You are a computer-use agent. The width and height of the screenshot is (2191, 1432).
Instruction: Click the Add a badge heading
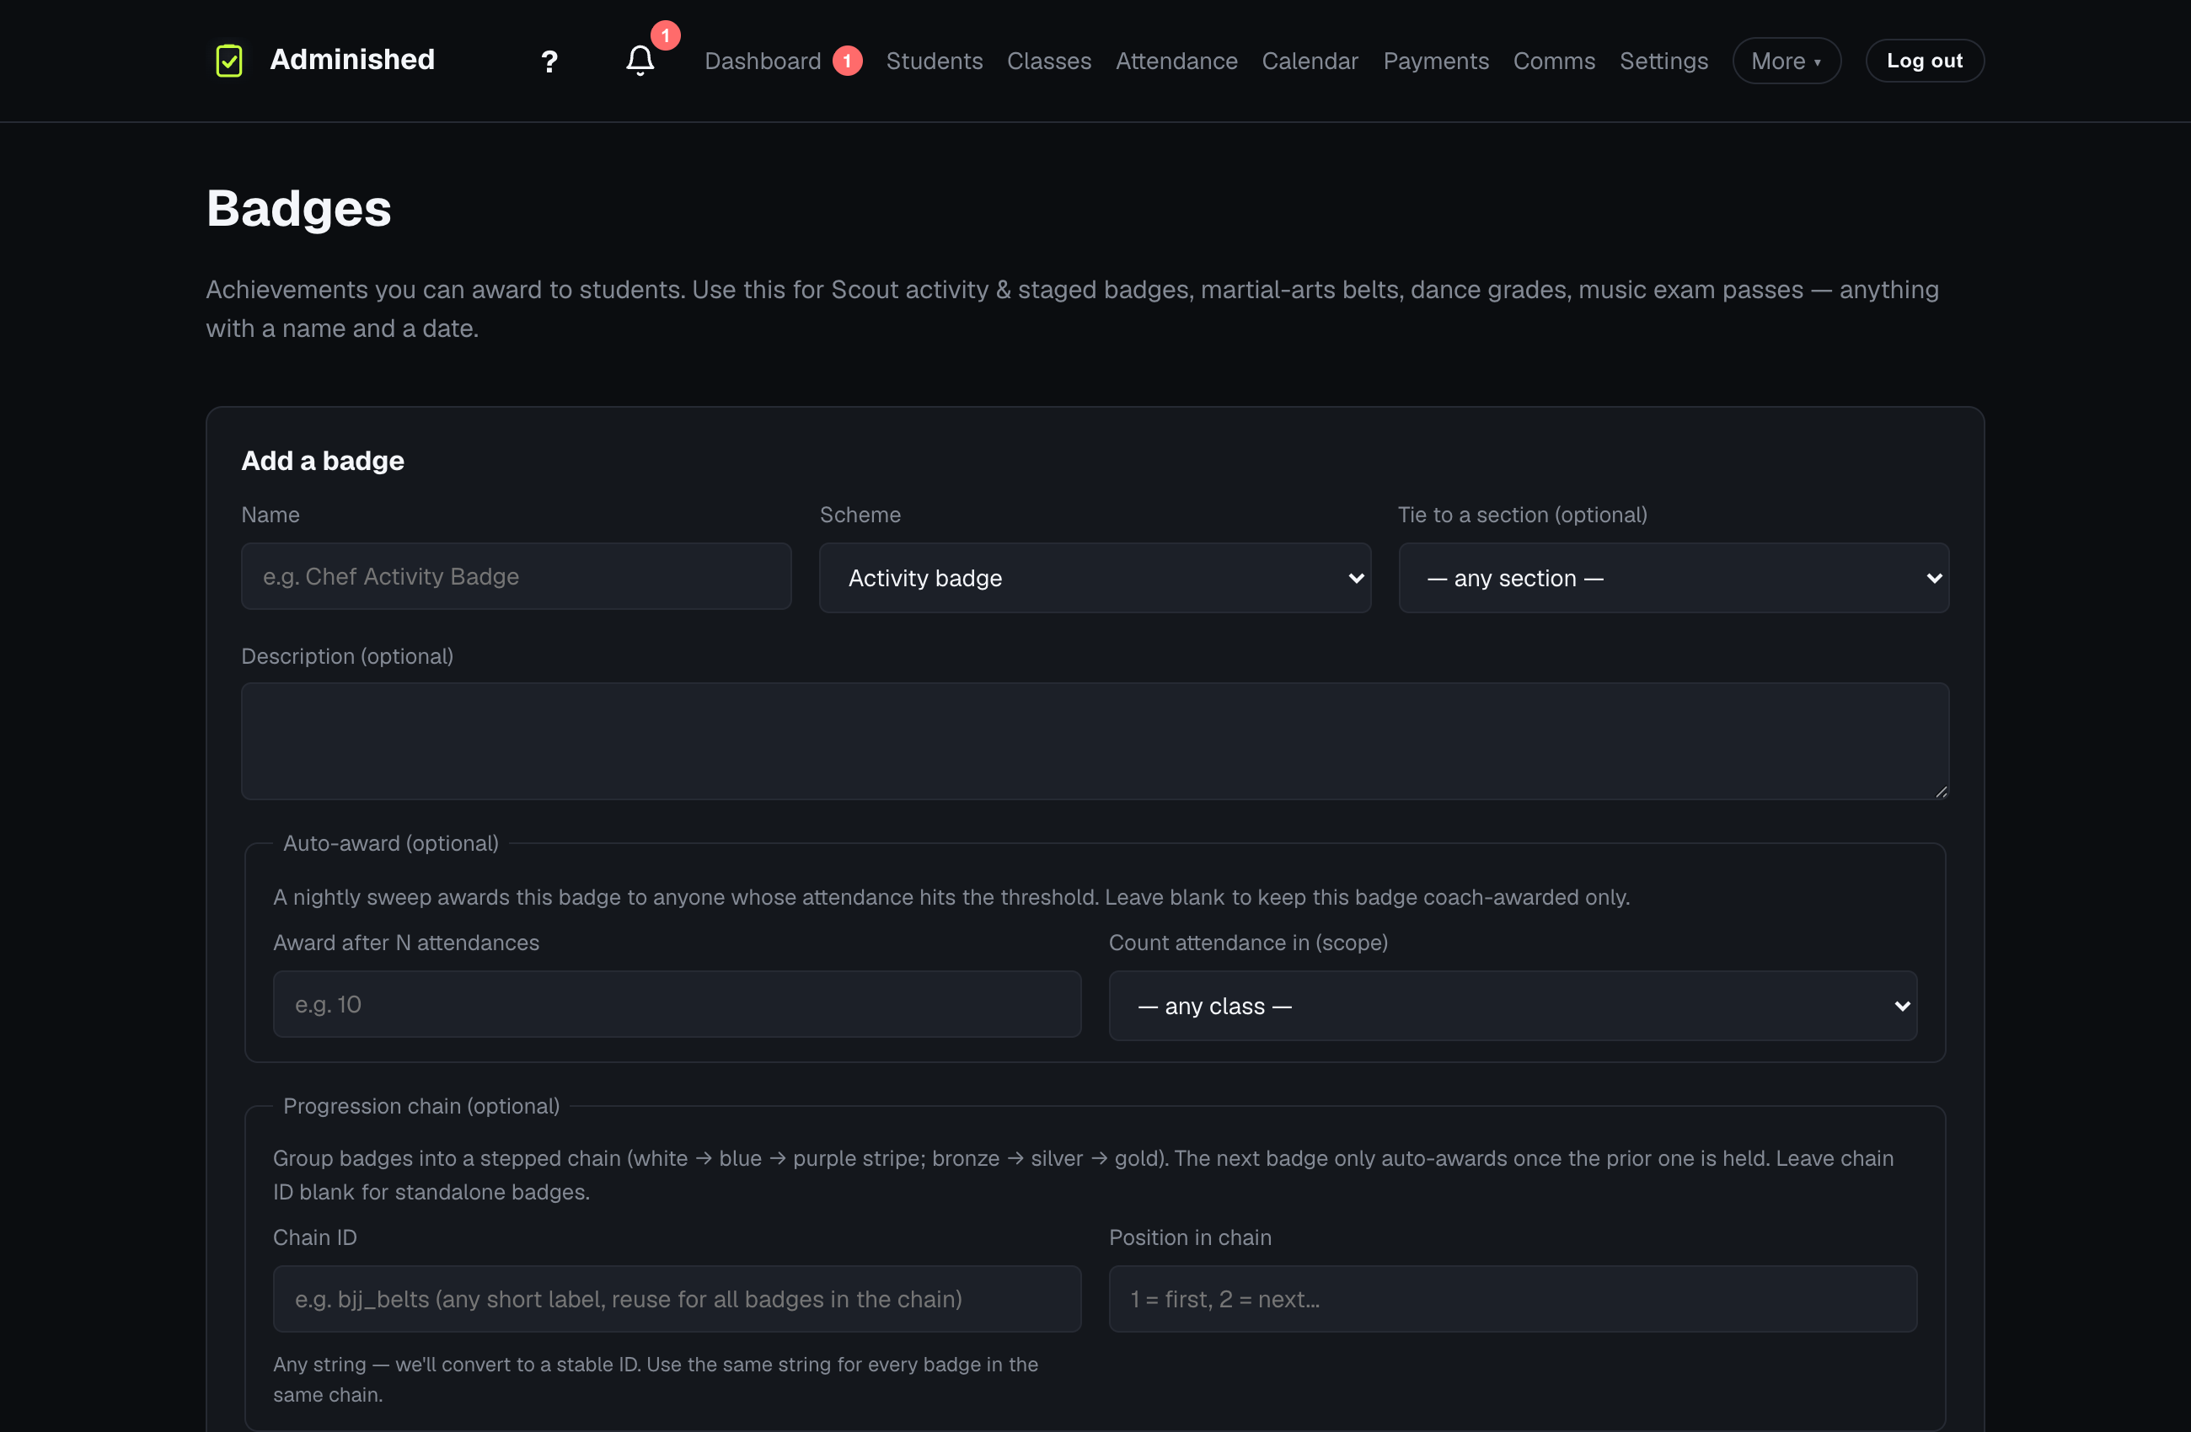[322, 460]
